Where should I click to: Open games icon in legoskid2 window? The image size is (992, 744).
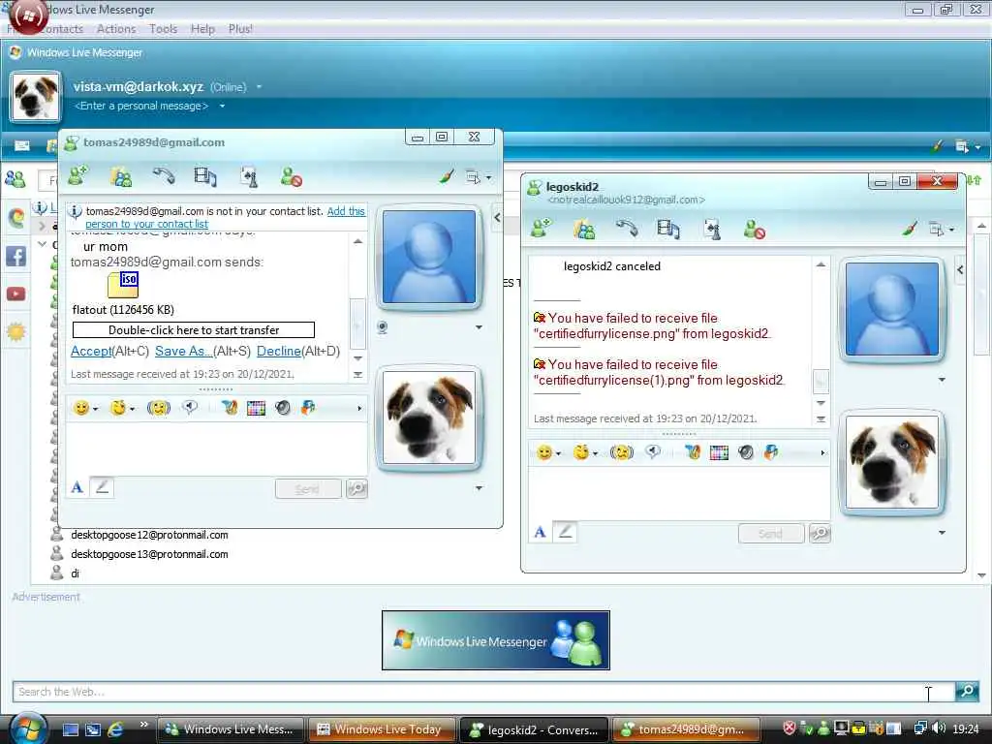coord(712,229)
